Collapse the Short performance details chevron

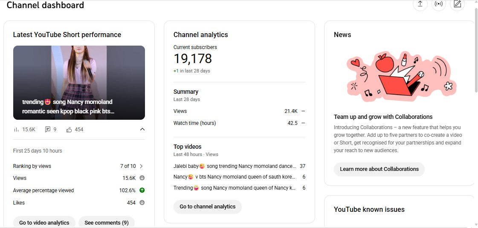point(142,130)
